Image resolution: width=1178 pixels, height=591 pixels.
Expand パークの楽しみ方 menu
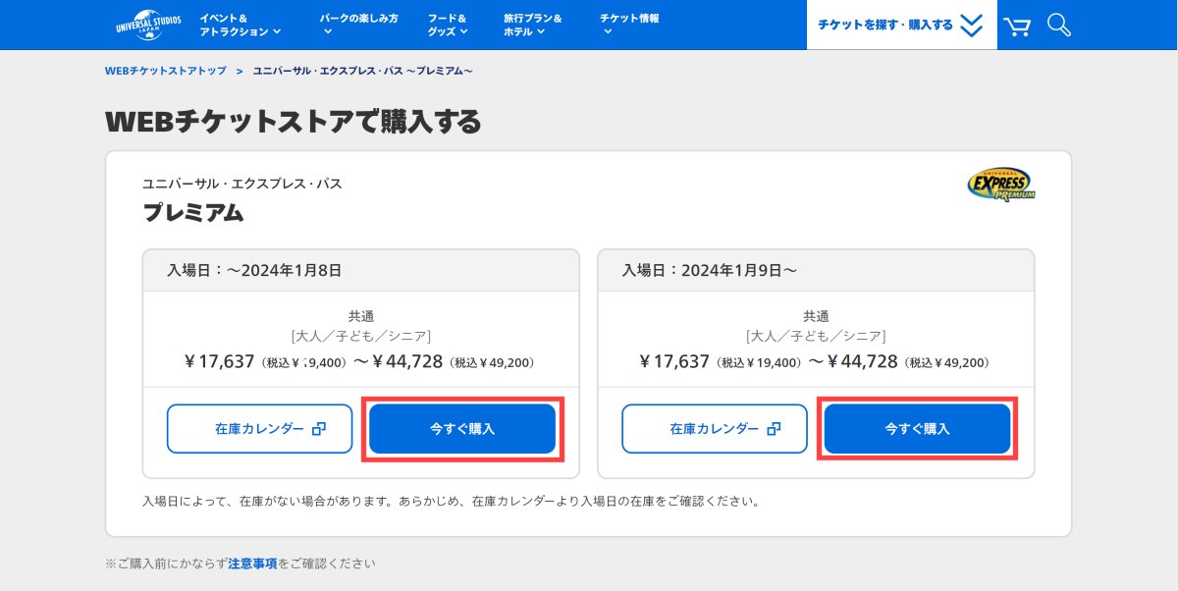pyautogui.click(x=358, y=25)
